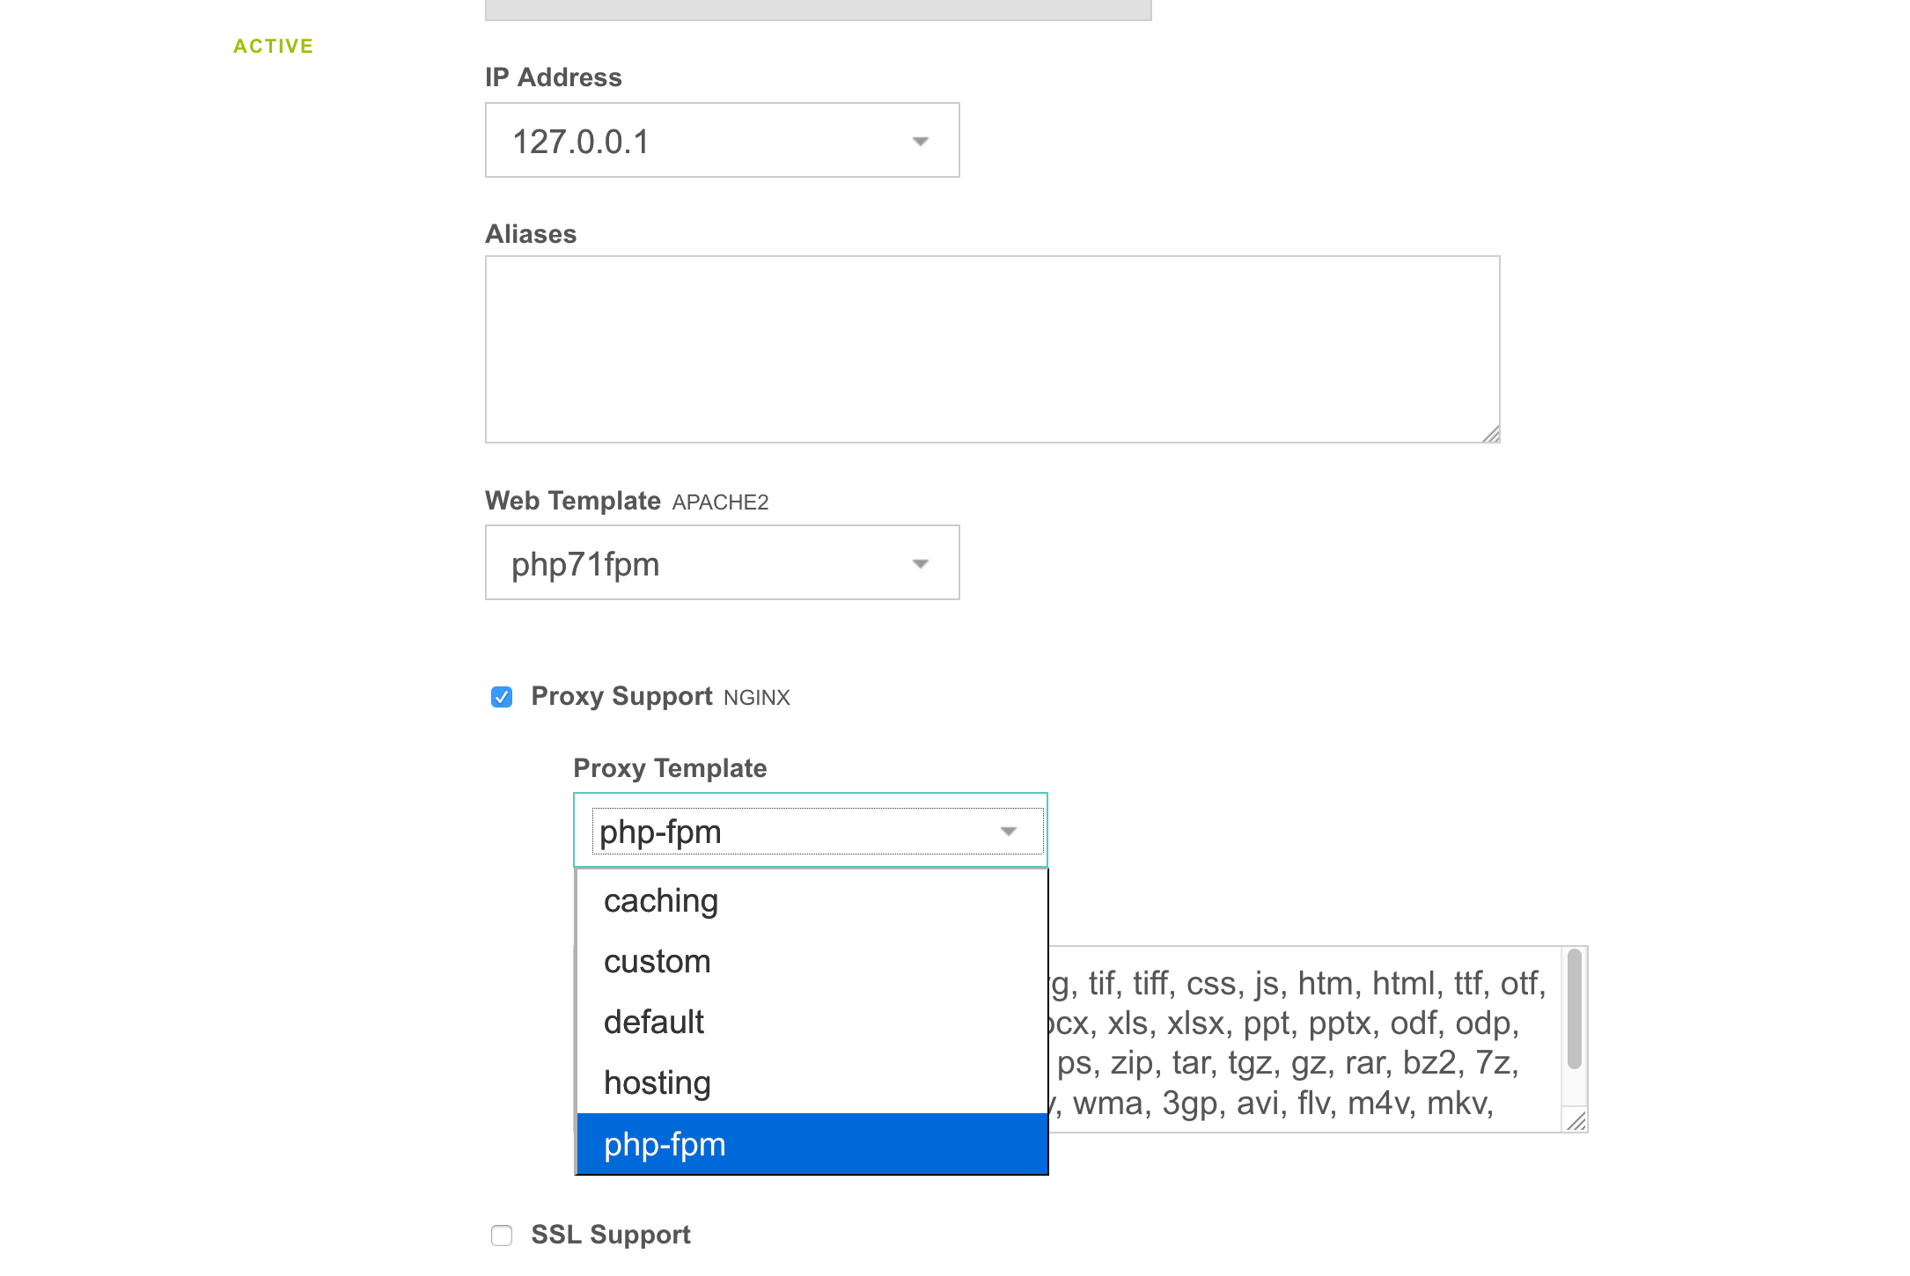1910x1276 pixels.
Task: Choose default proxy template option
Action: [653, 1023]
